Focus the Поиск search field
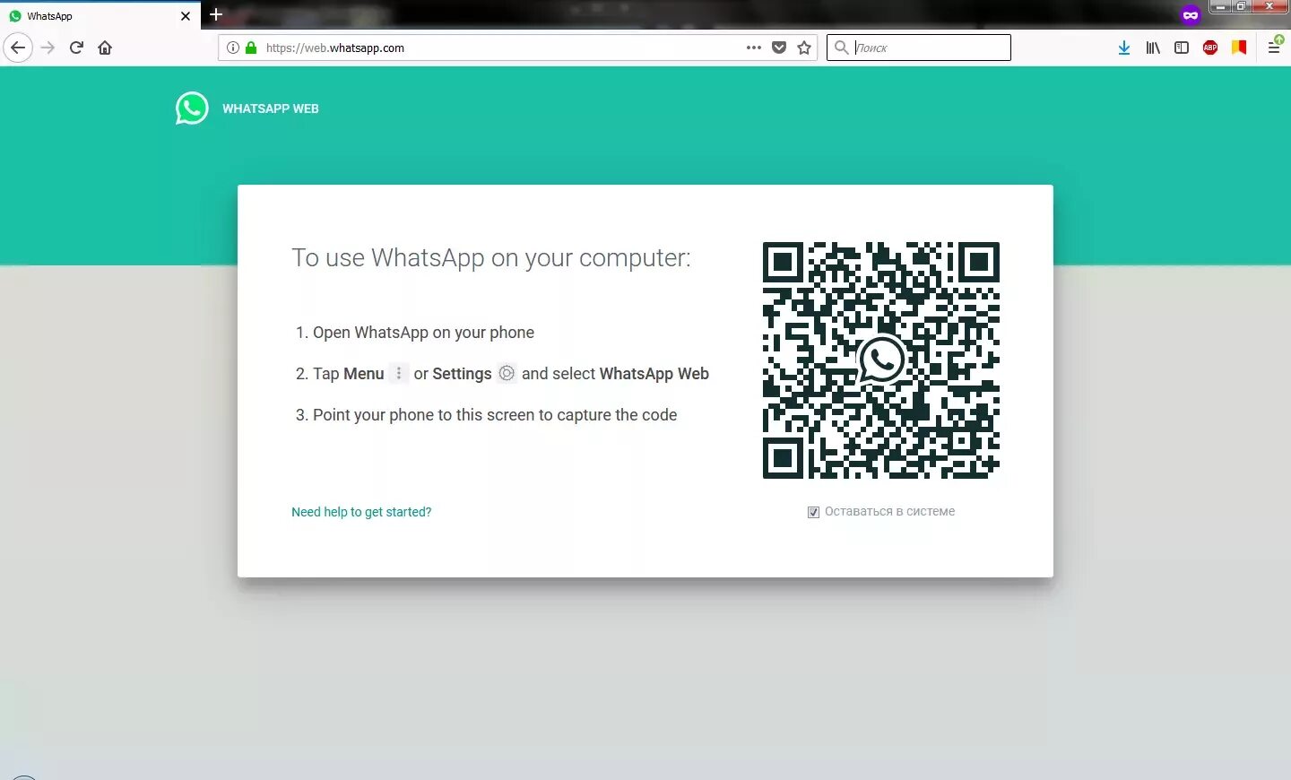The width and height of the screenshot is (1291, 780). tap(919, 48)
